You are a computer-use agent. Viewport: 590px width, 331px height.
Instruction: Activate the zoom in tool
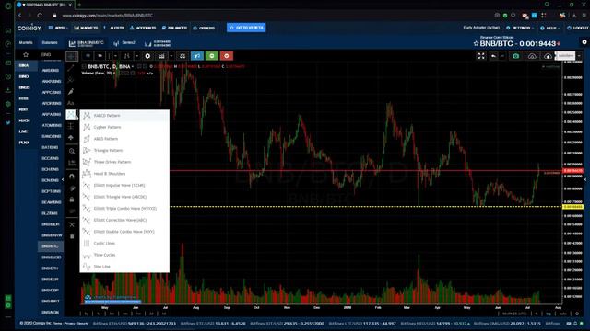tap(72, 151)
